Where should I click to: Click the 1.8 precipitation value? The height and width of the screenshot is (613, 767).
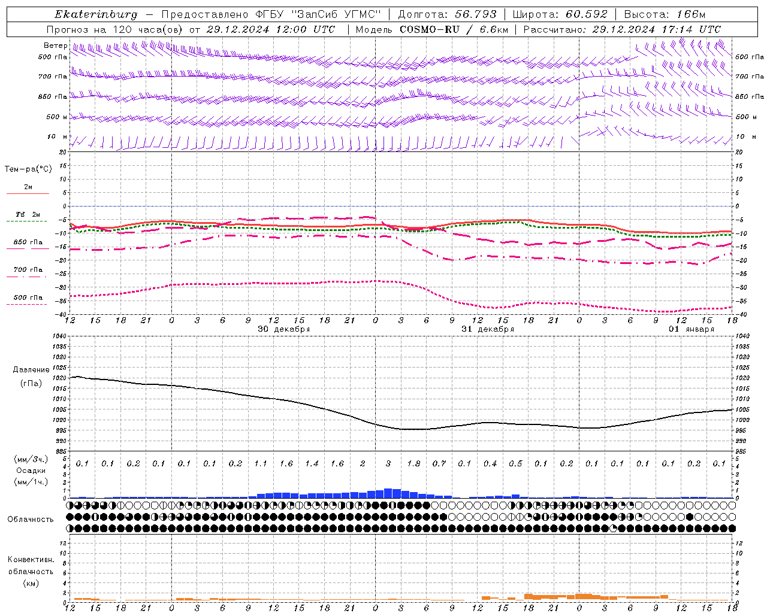pos(413,464)
